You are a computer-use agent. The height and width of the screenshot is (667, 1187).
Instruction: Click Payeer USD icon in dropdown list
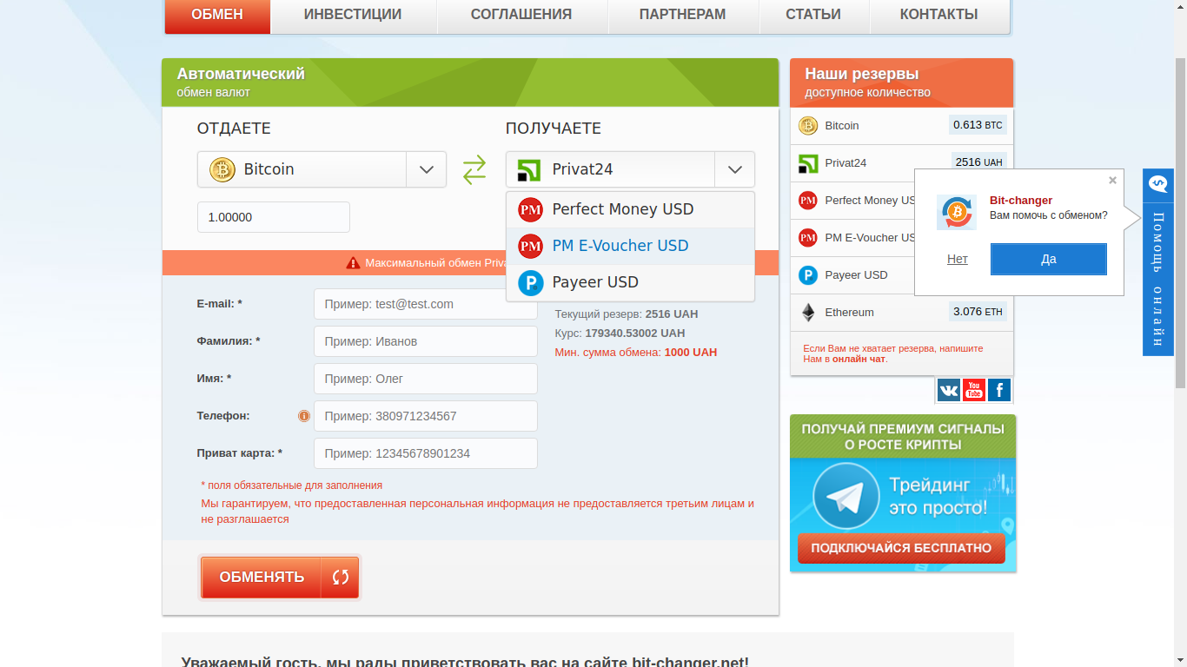click(530, 282)
